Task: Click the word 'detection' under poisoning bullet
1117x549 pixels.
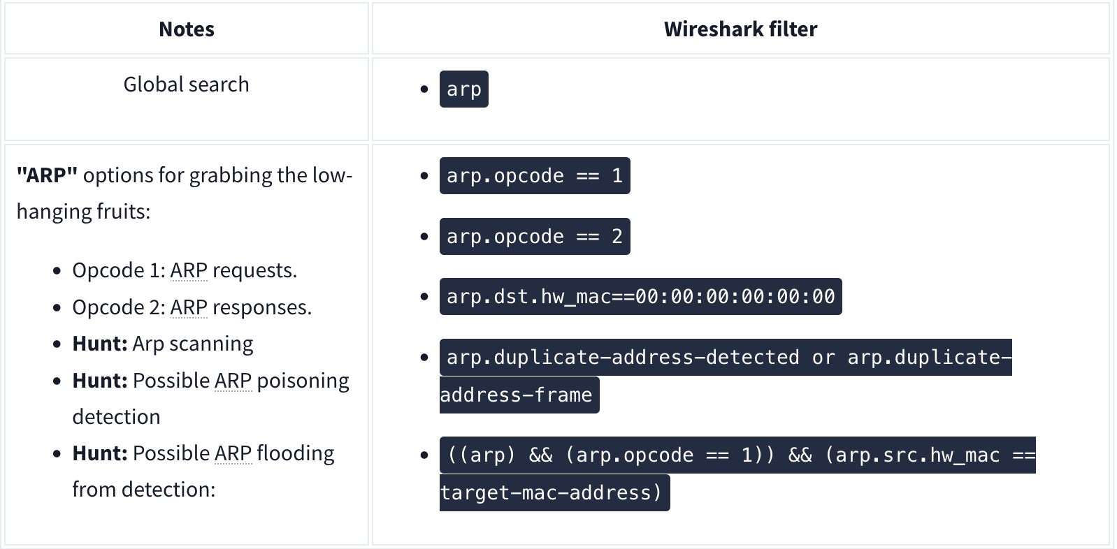Action: click(x=116, y=417)
